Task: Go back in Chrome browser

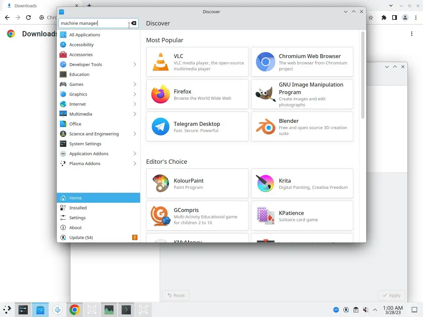Action: coord(7,18)
